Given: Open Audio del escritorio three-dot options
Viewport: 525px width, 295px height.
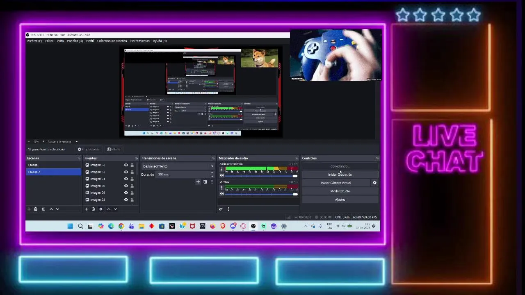Looking at the screenshot, I should (x=222, y=169).
